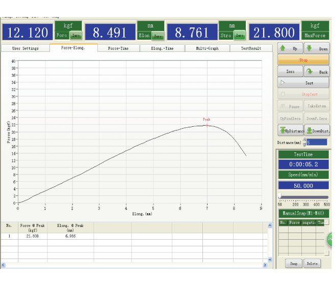Click the Distance stepper arrows
This screenshot has width=335, height=286.
[305, 142]
